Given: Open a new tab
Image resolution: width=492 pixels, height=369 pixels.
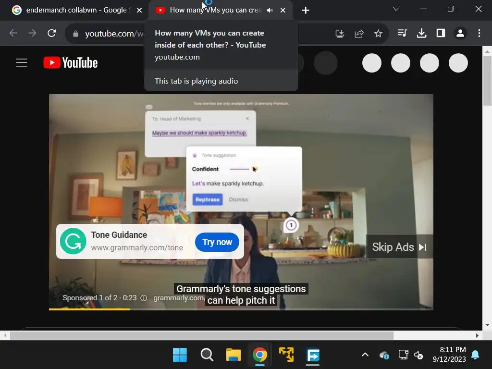Looking at the screenshot, I should pos(306,11).
